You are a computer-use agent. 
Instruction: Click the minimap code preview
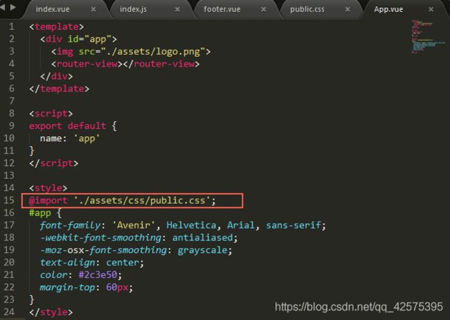tap(427, 38)
